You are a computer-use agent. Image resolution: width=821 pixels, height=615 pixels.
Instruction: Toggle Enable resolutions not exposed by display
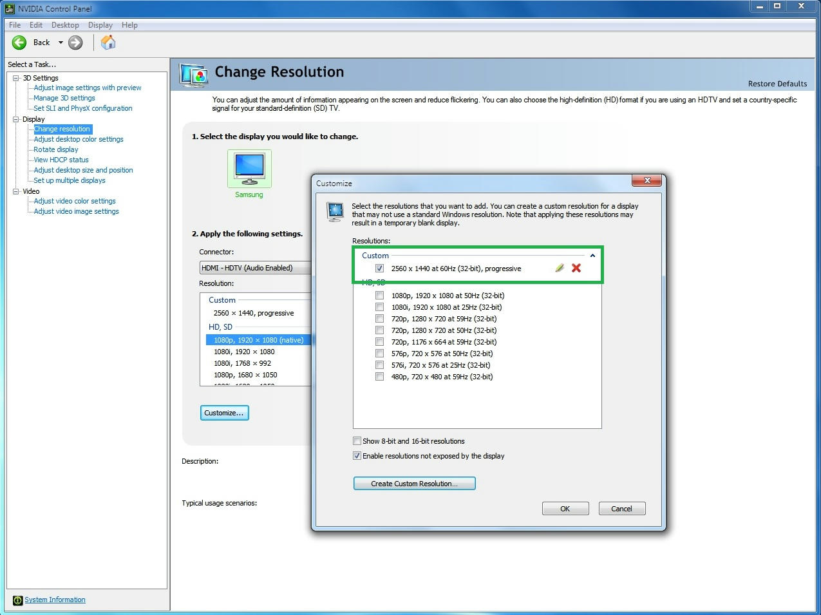coord(357,456)
